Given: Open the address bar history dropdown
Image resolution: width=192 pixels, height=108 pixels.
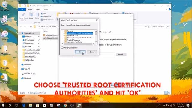Looking at the screenshot, I should click(146, 27).
